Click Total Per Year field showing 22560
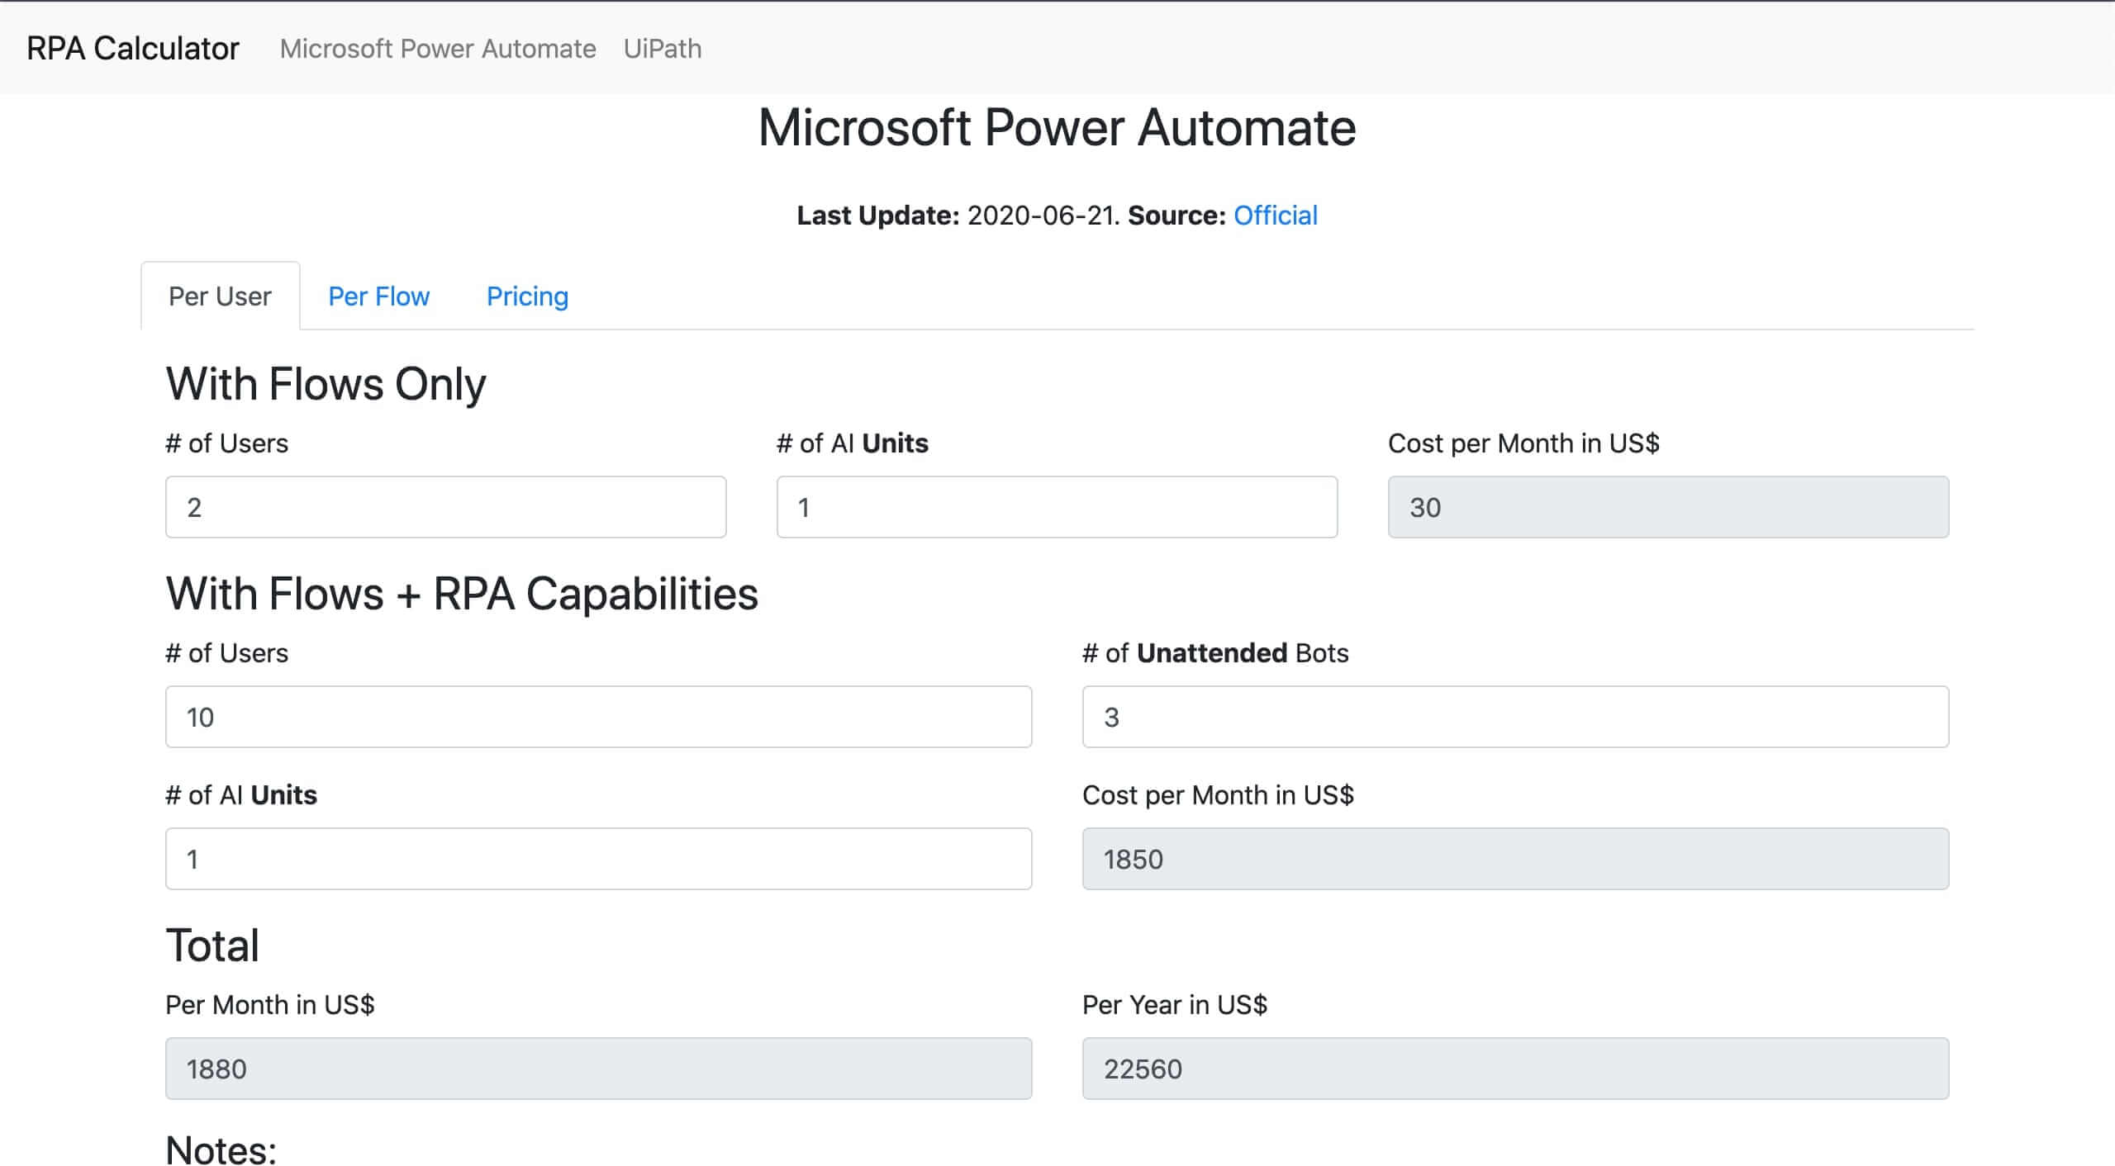The height and width of the screenshot is (1166, 2115). [1515, 1069]
